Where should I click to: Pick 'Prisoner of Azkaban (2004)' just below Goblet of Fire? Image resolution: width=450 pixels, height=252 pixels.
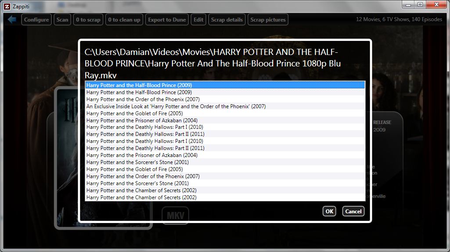[x=225, y=121]
